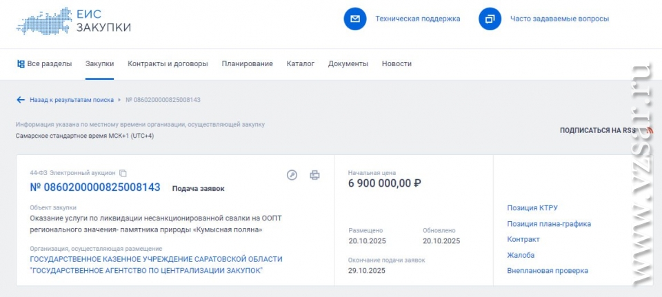662x297 pixels.
Task: Go to Контракты и договоры section
Action: click(168, 64)
